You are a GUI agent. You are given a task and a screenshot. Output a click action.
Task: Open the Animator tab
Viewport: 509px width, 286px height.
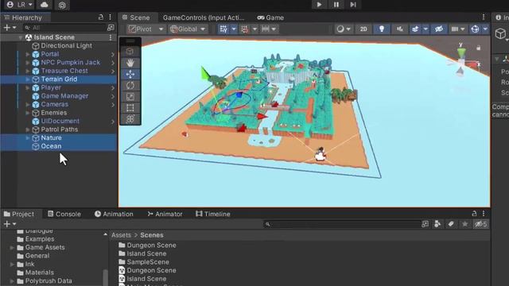165,214
